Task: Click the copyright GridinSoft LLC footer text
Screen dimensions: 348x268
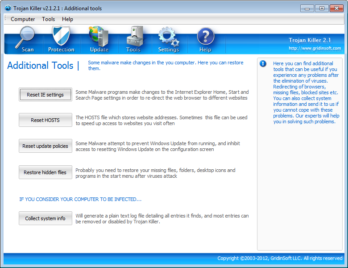Action: click(x=280, y=258)
